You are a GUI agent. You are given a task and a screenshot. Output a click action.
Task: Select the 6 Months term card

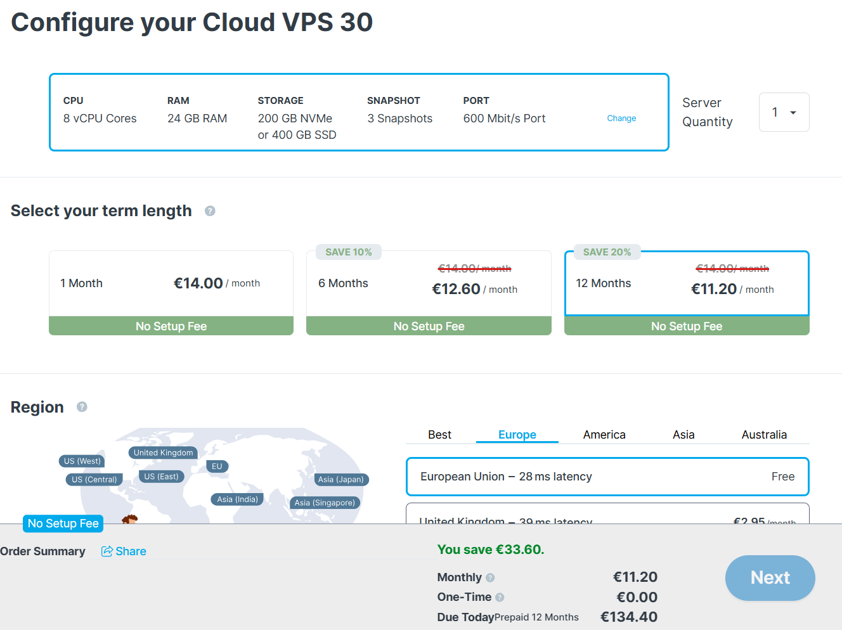429,293
